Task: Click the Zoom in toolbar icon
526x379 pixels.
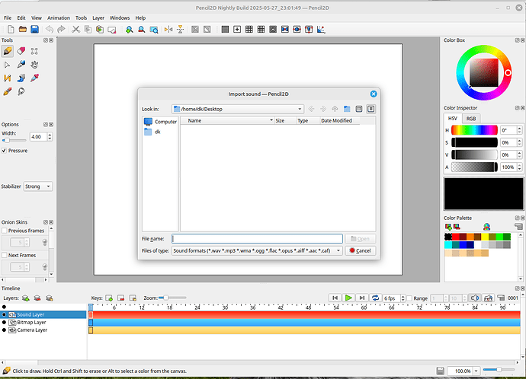Action: 129,30
